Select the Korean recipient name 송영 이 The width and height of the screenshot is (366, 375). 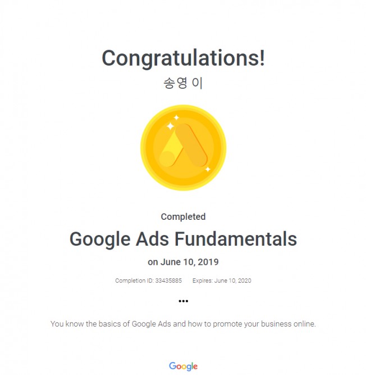183,83
